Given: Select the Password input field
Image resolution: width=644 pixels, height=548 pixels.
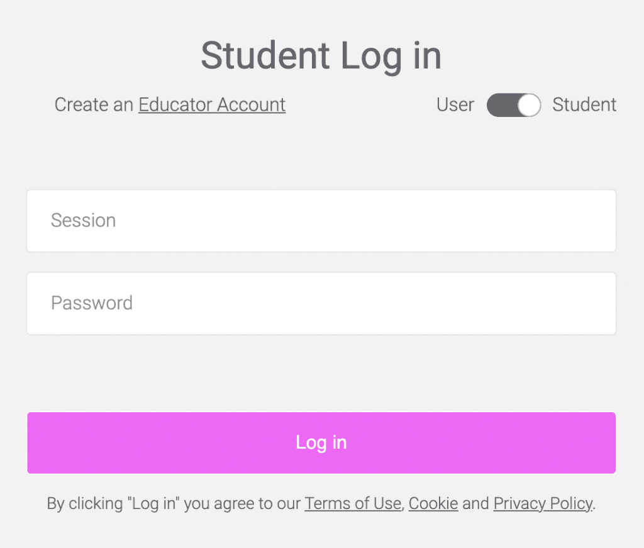Looking at the screenshot, I should tap(321, 304).
